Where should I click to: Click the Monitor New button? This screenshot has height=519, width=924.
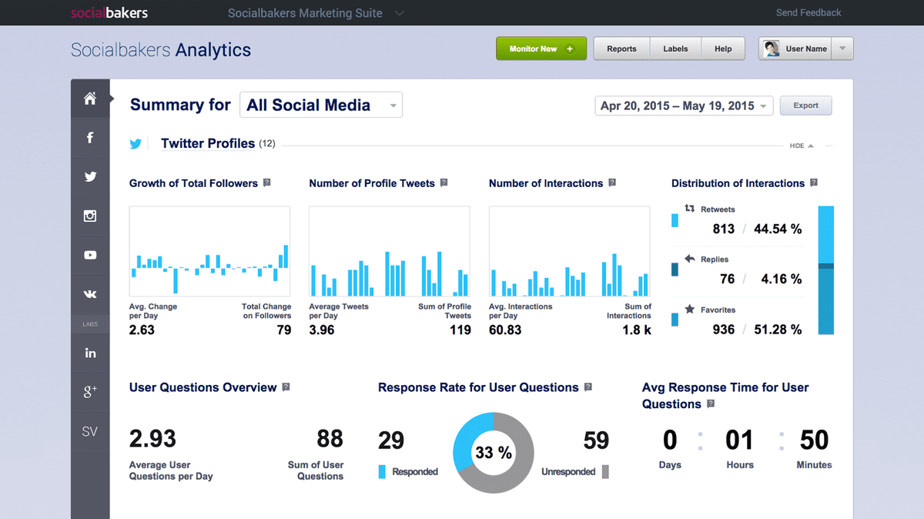pos(541,49)
